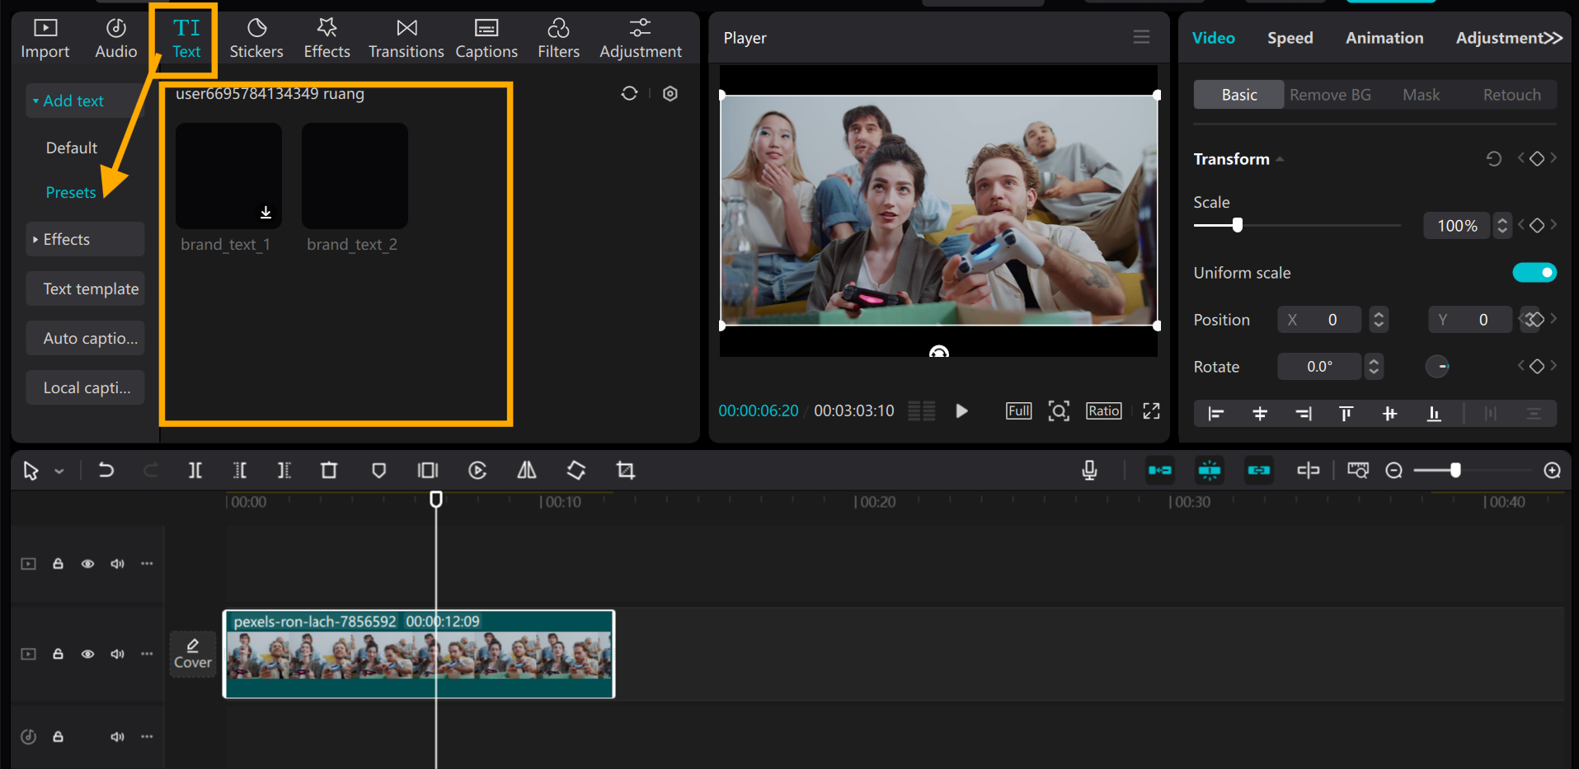
Task: Hide the video track with the eye icon
Action: 87,654
